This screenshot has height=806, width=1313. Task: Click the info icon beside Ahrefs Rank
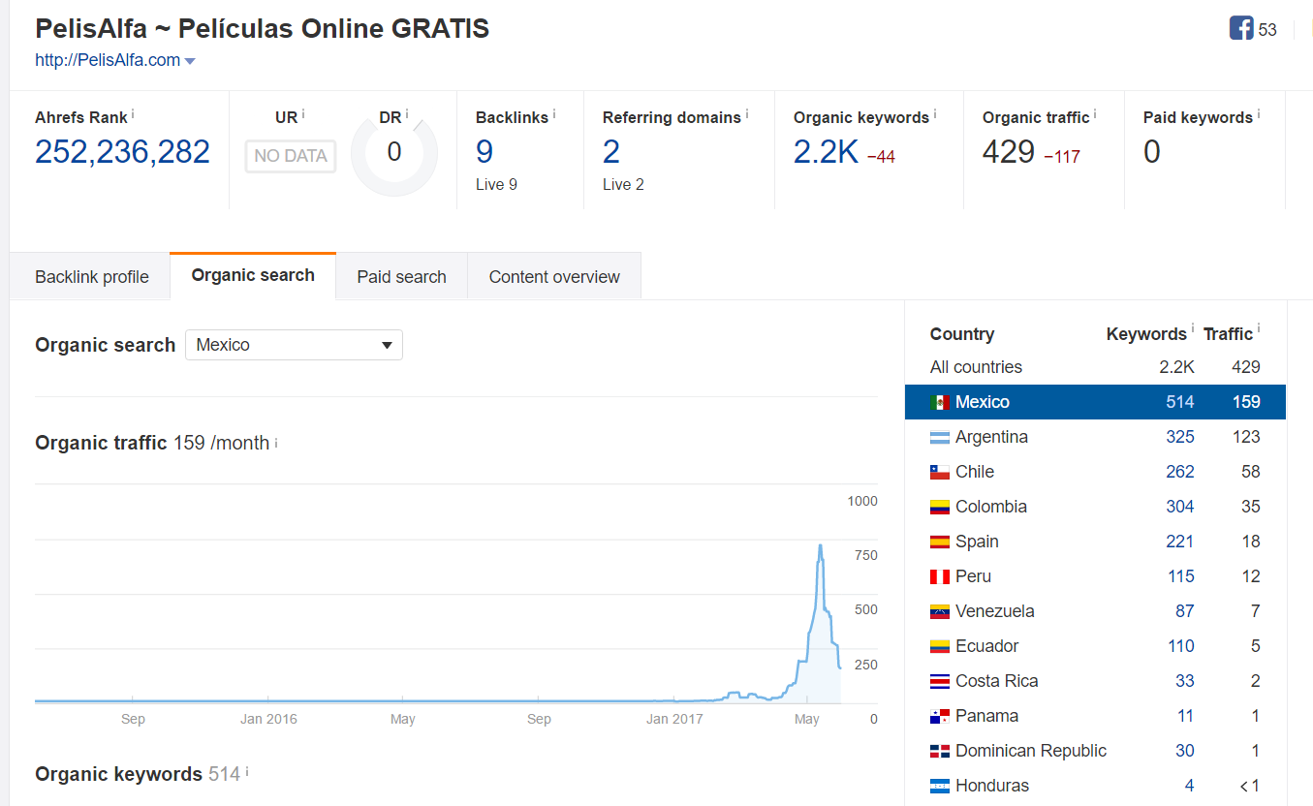click(x=133, y=114)
